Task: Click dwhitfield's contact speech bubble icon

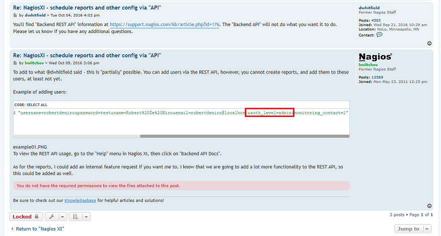Action: coord(379,34)
